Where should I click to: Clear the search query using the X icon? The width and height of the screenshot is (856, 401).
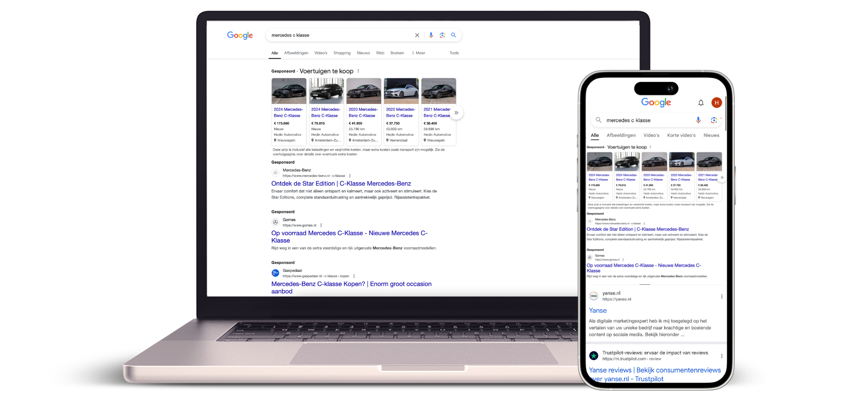tap(417, 35)
